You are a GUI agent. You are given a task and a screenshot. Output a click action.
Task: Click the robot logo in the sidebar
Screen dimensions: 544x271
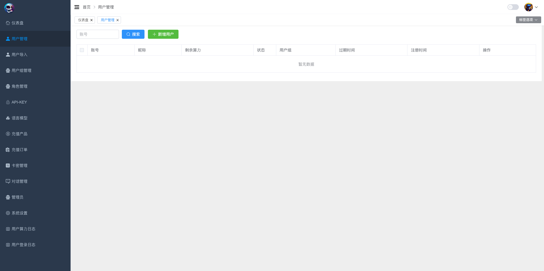click(9, 8)
